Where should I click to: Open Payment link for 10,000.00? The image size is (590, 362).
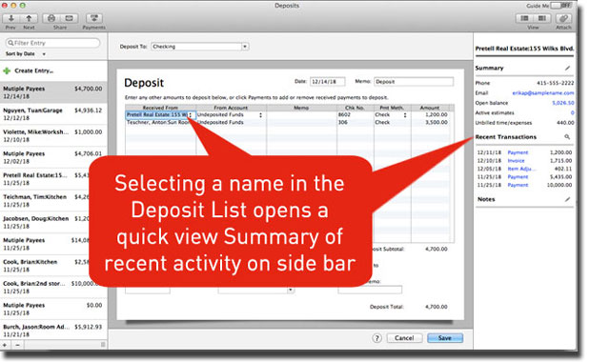click(518, 185)
